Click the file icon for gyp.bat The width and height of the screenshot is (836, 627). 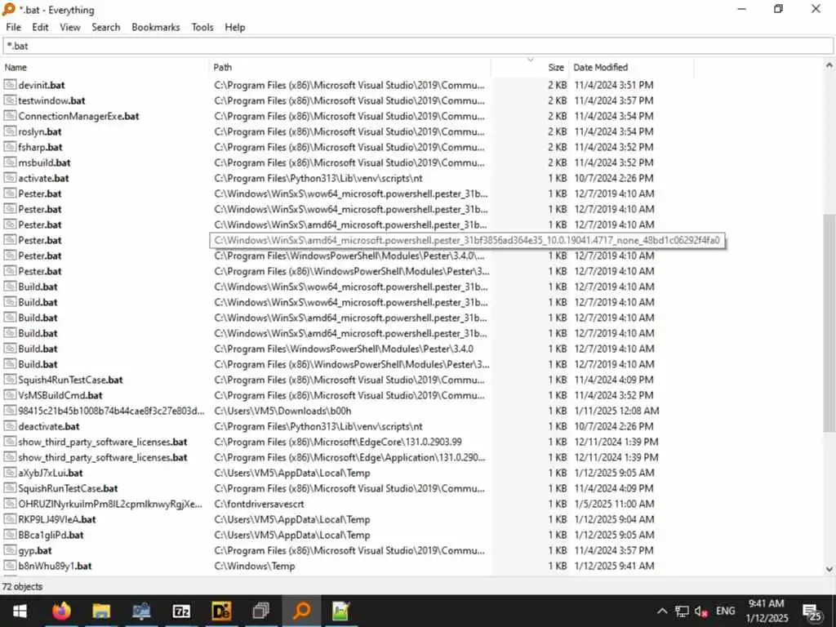click(x=10, y=550)
